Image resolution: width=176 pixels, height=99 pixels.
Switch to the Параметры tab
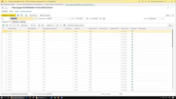[x=15, y=22]
